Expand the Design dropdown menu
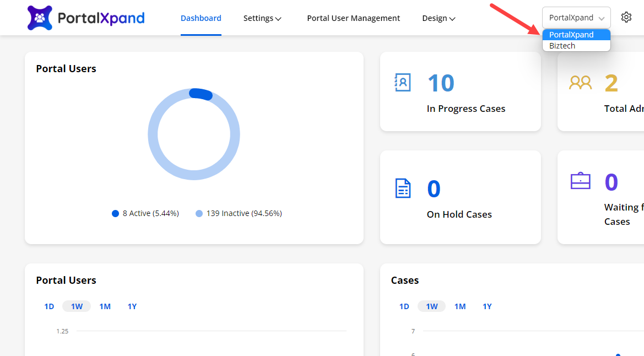 [439, 18]
